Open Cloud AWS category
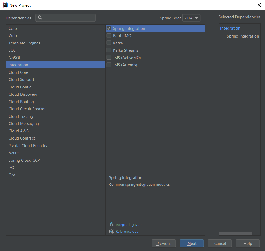265x251 pixels. (56, 131)
